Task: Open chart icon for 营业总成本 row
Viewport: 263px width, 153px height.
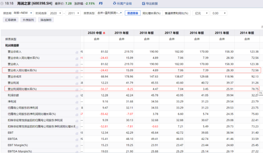Action: click(77, 77)
